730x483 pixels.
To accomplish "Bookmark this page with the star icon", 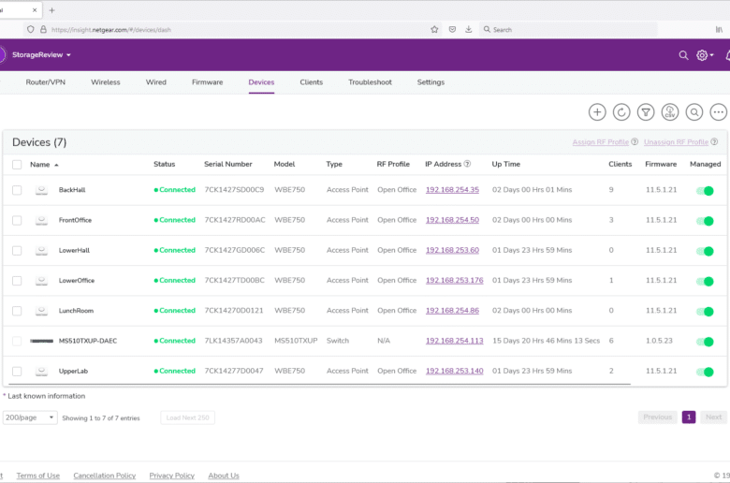I will 434,29.
